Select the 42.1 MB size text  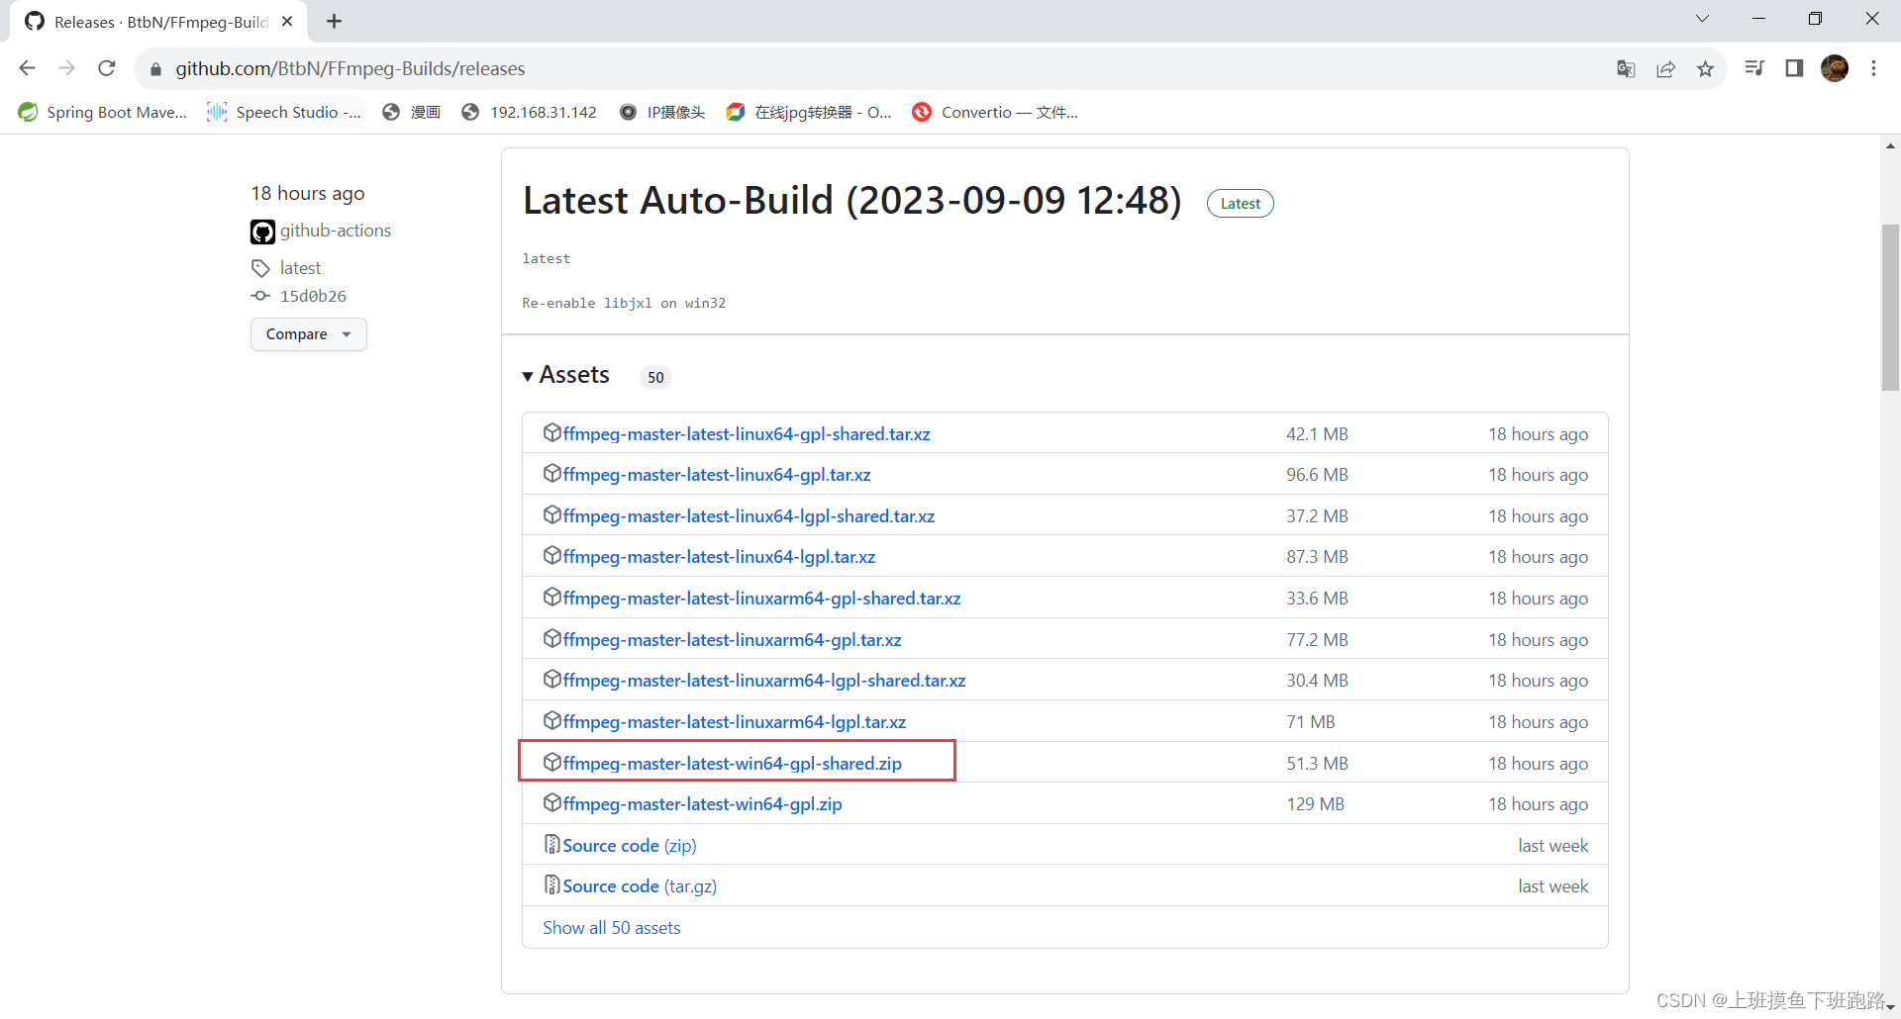click(x=1317, y=434)
